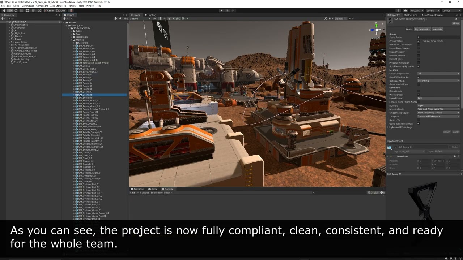Open the Account dropdown
The image size is (463, 260).
(417, 10)
